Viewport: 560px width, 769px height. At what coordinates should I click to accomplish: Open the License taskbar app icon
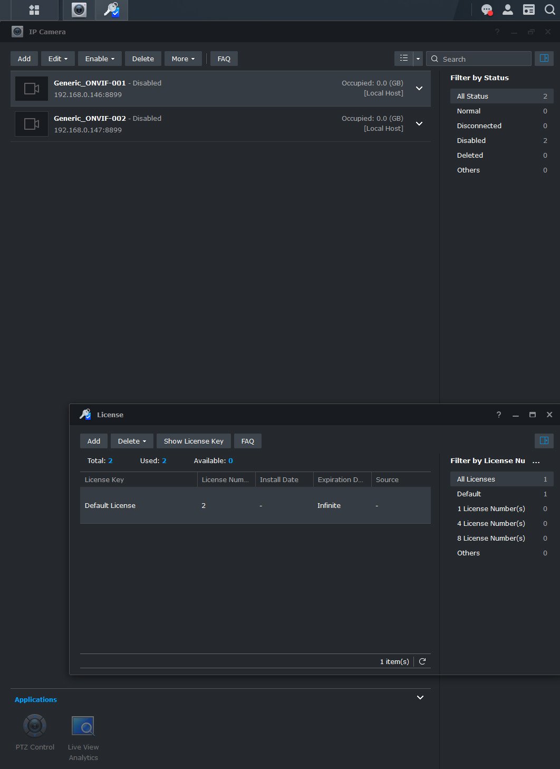tap(111, 10)
